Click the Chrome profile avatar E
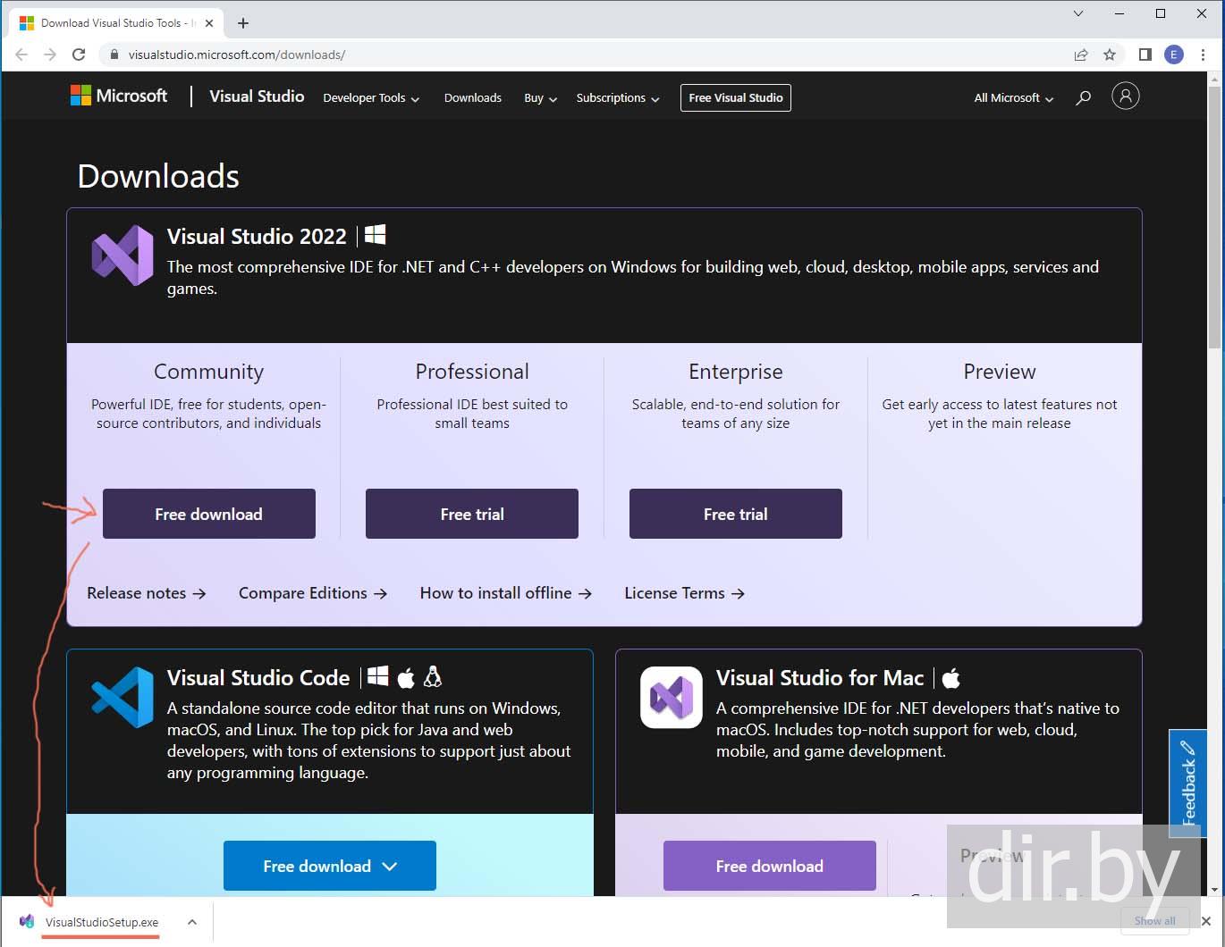This screenshot has height=947, width=1225. (x=1174, y=54)
